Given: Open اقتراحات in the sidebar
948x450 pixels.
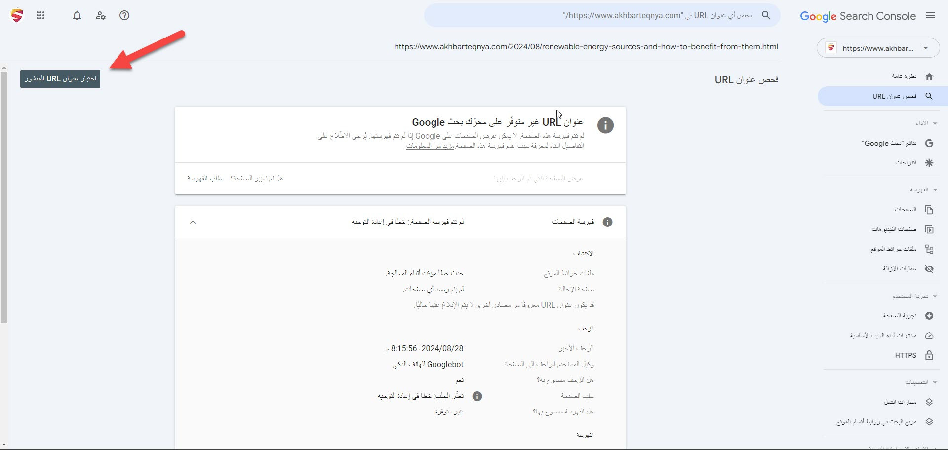Looking at the screenshot, I should tap(906, 163).
